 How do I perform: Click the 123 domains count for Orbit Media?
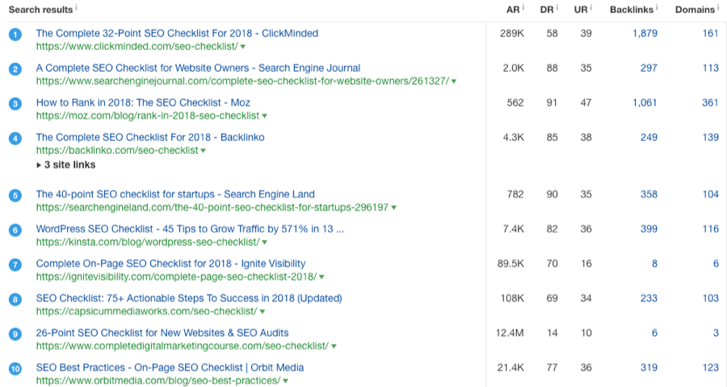pyautogui.click(x=710, y=368)
